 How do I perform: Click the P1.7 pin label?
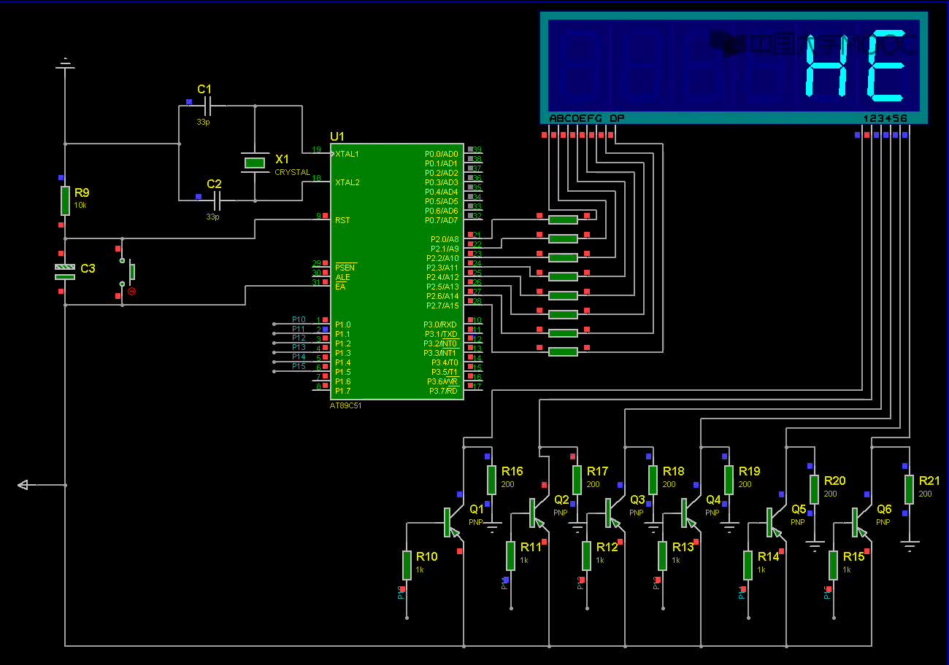click(x=343, y=391)
